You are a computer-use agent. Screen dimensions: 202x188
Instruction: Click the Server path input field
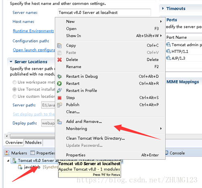(48, 105)
